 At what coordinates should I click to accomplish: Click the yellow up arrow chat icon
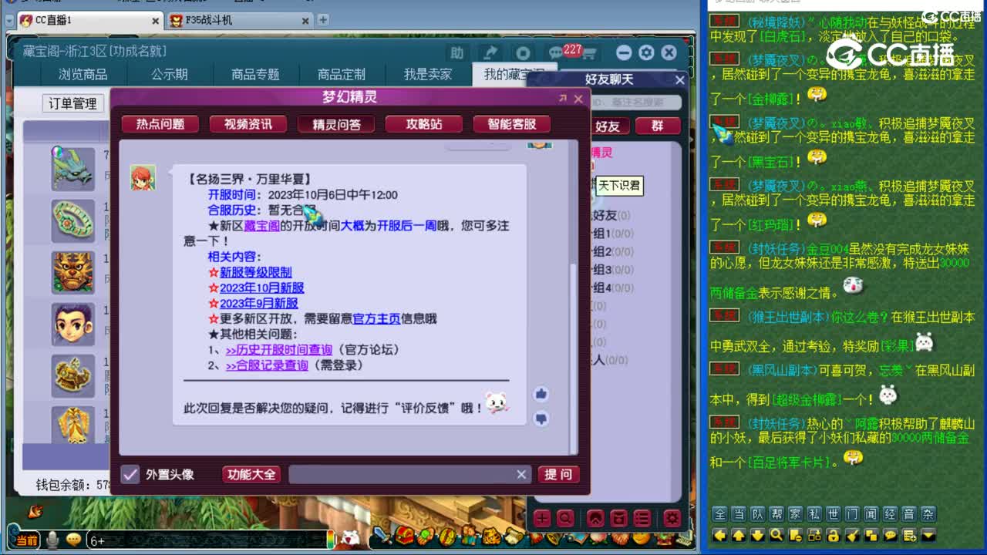pos(739,535)
